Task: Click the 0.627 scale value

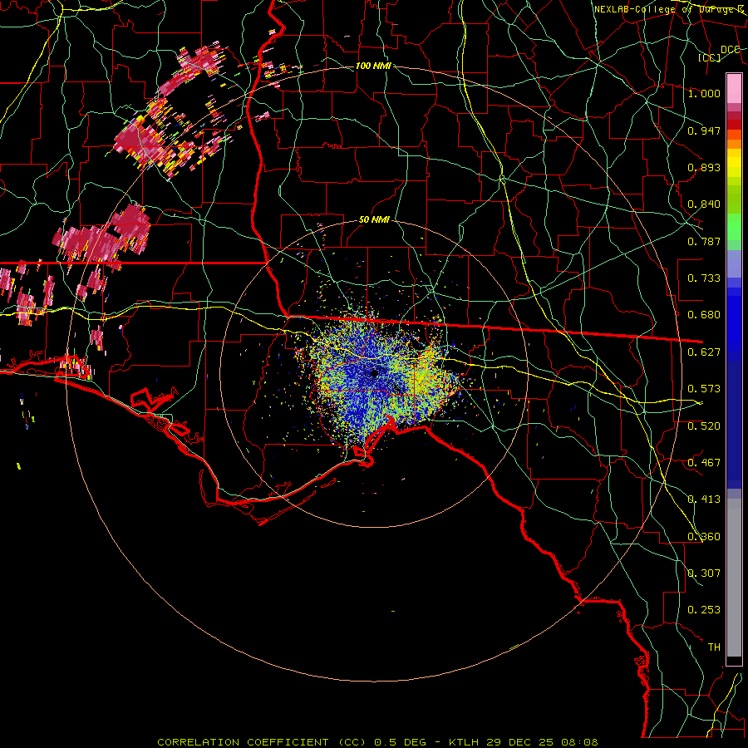Action: pyautogui.click(x=704, y=352)
